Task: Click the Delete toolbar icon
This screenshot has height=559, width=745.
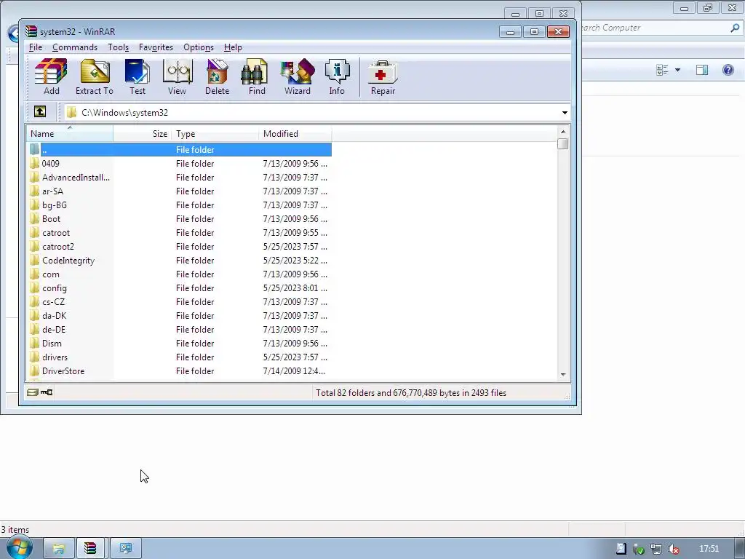Action: point(217,77)
